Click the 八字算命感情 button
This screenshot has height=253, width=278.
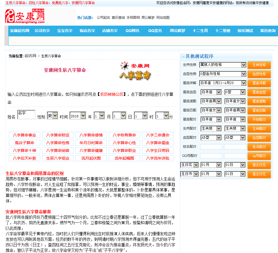[91, 135]
